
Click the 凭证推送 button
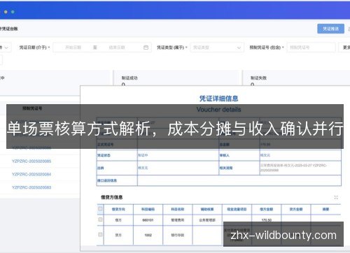[x=330, y=29]
